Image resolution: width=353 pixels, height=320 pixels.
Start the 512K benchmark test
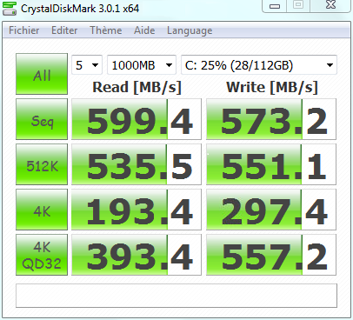pyautogui.click(x=42, y=164)
